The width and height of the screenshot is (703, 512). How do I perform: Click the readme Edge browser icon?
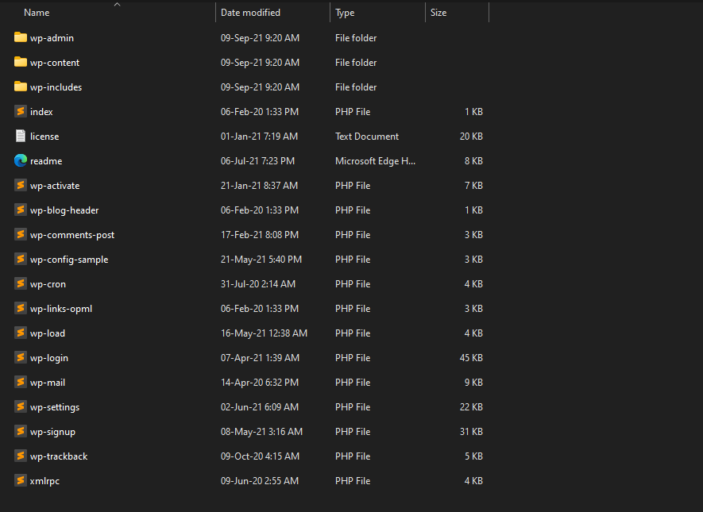pos(20,160)
